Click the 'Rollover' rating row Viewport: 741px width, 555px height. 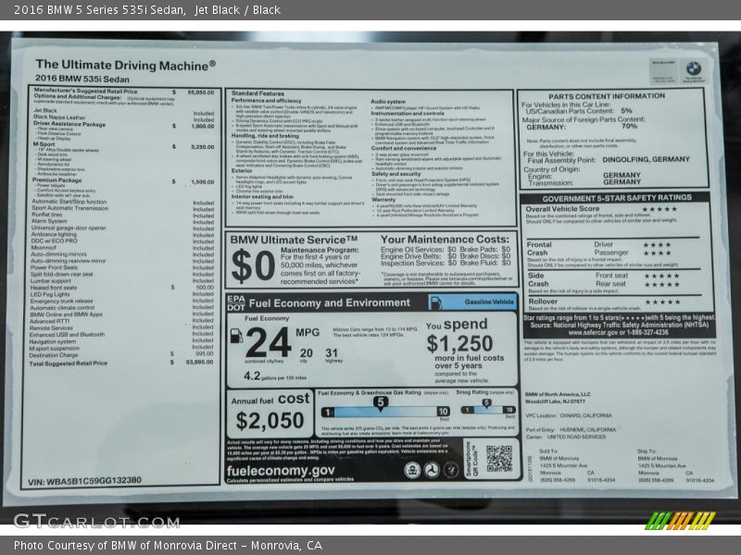612,302
